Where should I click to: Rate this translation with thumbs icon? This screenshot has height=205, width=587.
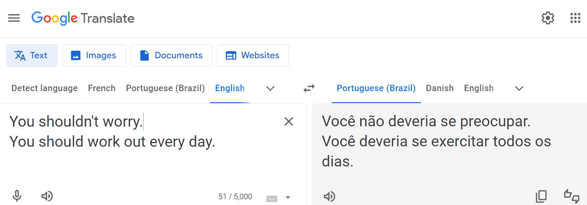pyautogui.click(x=571, y=196)
